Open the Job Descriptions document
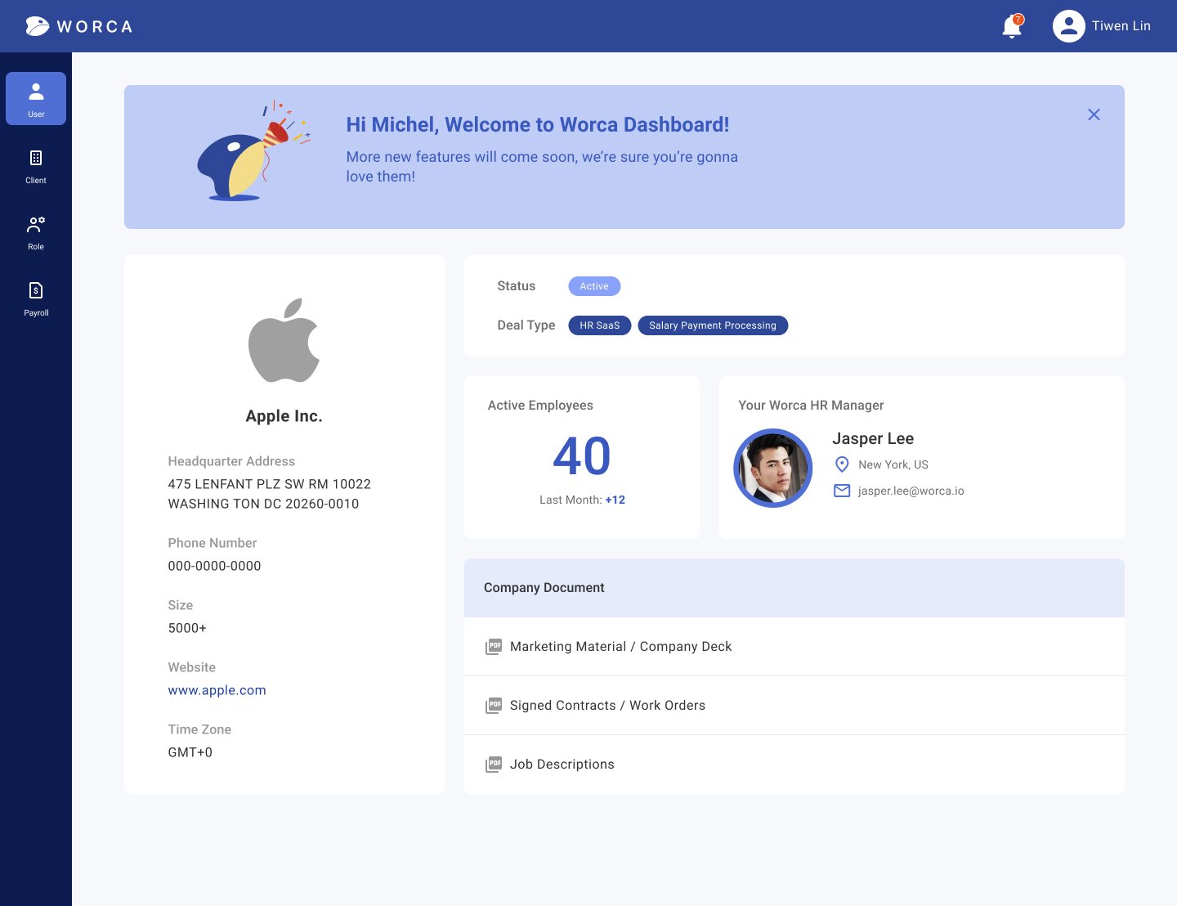Image resolution: width=1177 pixels, height=906 pixels. (794, 765)
